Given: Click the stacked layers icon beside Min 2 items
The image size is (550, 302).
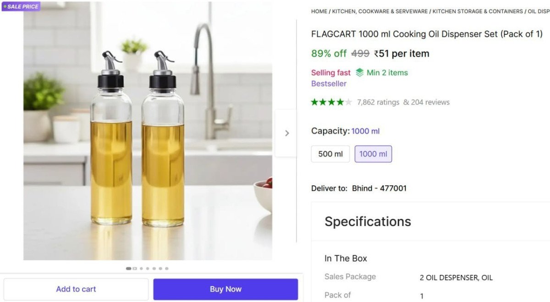Looking at the screenshot, I should (360, 72).
